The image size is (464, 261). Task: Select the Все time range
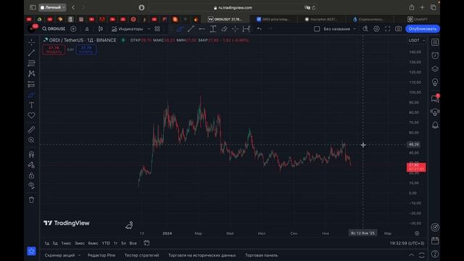pyautogui.click(x=133, y=244)
